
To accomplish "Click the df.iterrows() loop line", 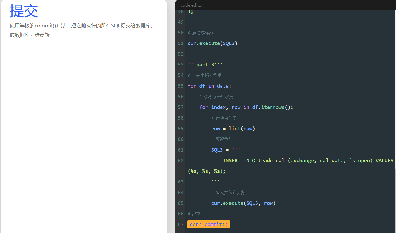I will tap(246, 107).
